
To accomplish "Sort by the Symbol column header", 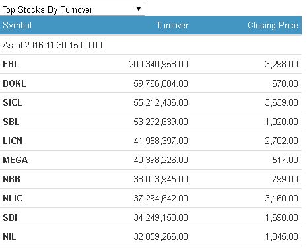I will point(17,26).
